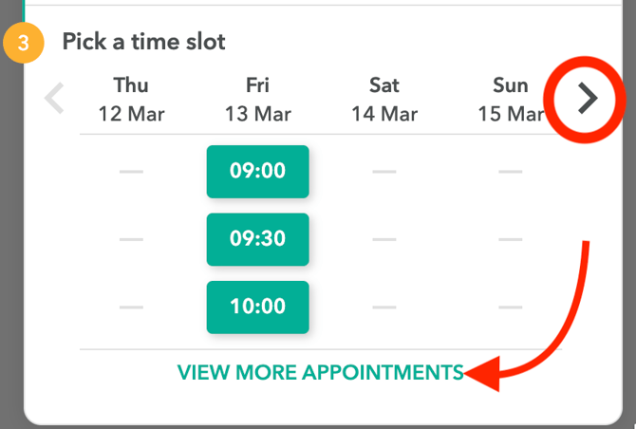Click Sunday's third-row unavailable dash
The width and height of the screenshot is (636, 429).
tap(510, 308)
